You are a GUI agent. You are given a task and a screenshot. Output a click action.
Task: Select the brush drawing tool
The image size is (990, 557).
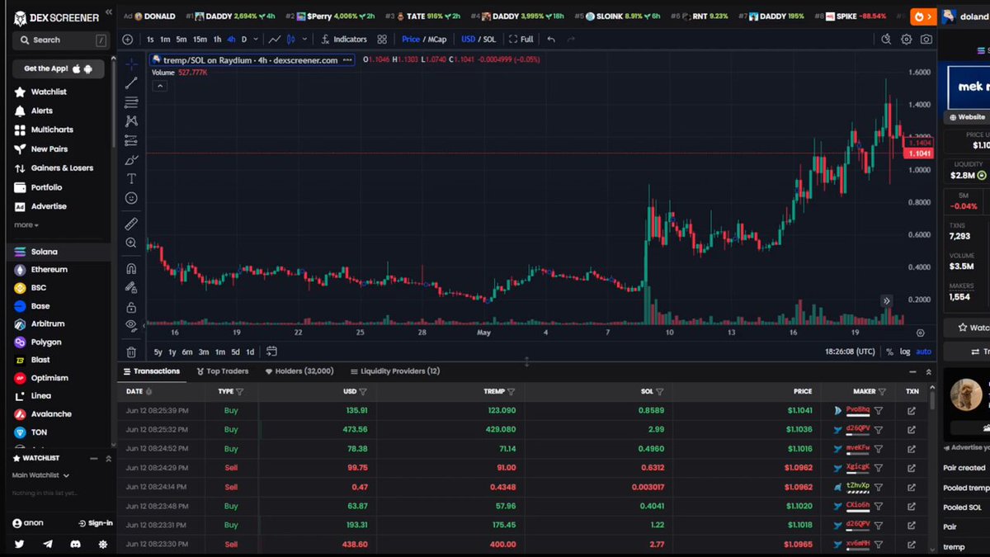pyautogui.click(x=131, y=160)
